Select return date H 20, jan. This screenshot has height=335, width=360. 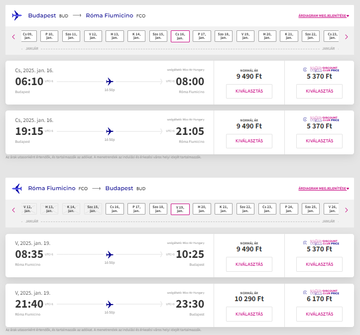tap(202, 209)
